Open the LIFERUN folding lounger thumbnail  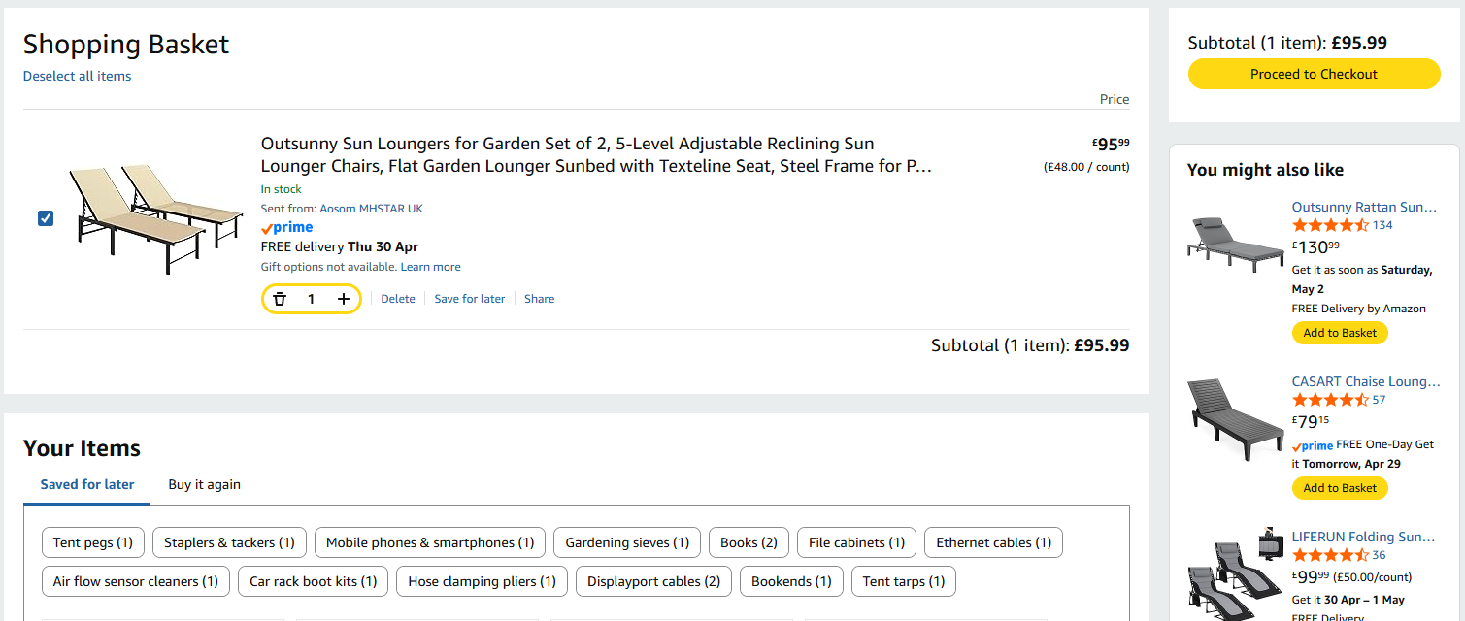[x=1236, y=574]
